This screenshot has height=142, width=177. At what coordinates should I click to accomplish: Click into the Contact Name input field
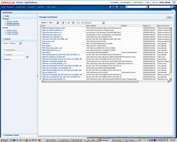(x=14, y=52)
